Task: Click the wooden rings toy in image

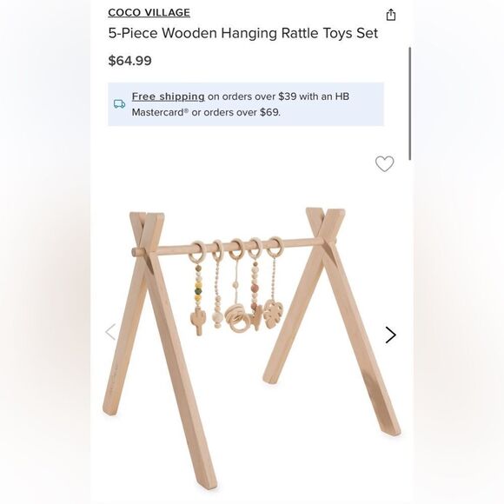Action: pos(237,318)
